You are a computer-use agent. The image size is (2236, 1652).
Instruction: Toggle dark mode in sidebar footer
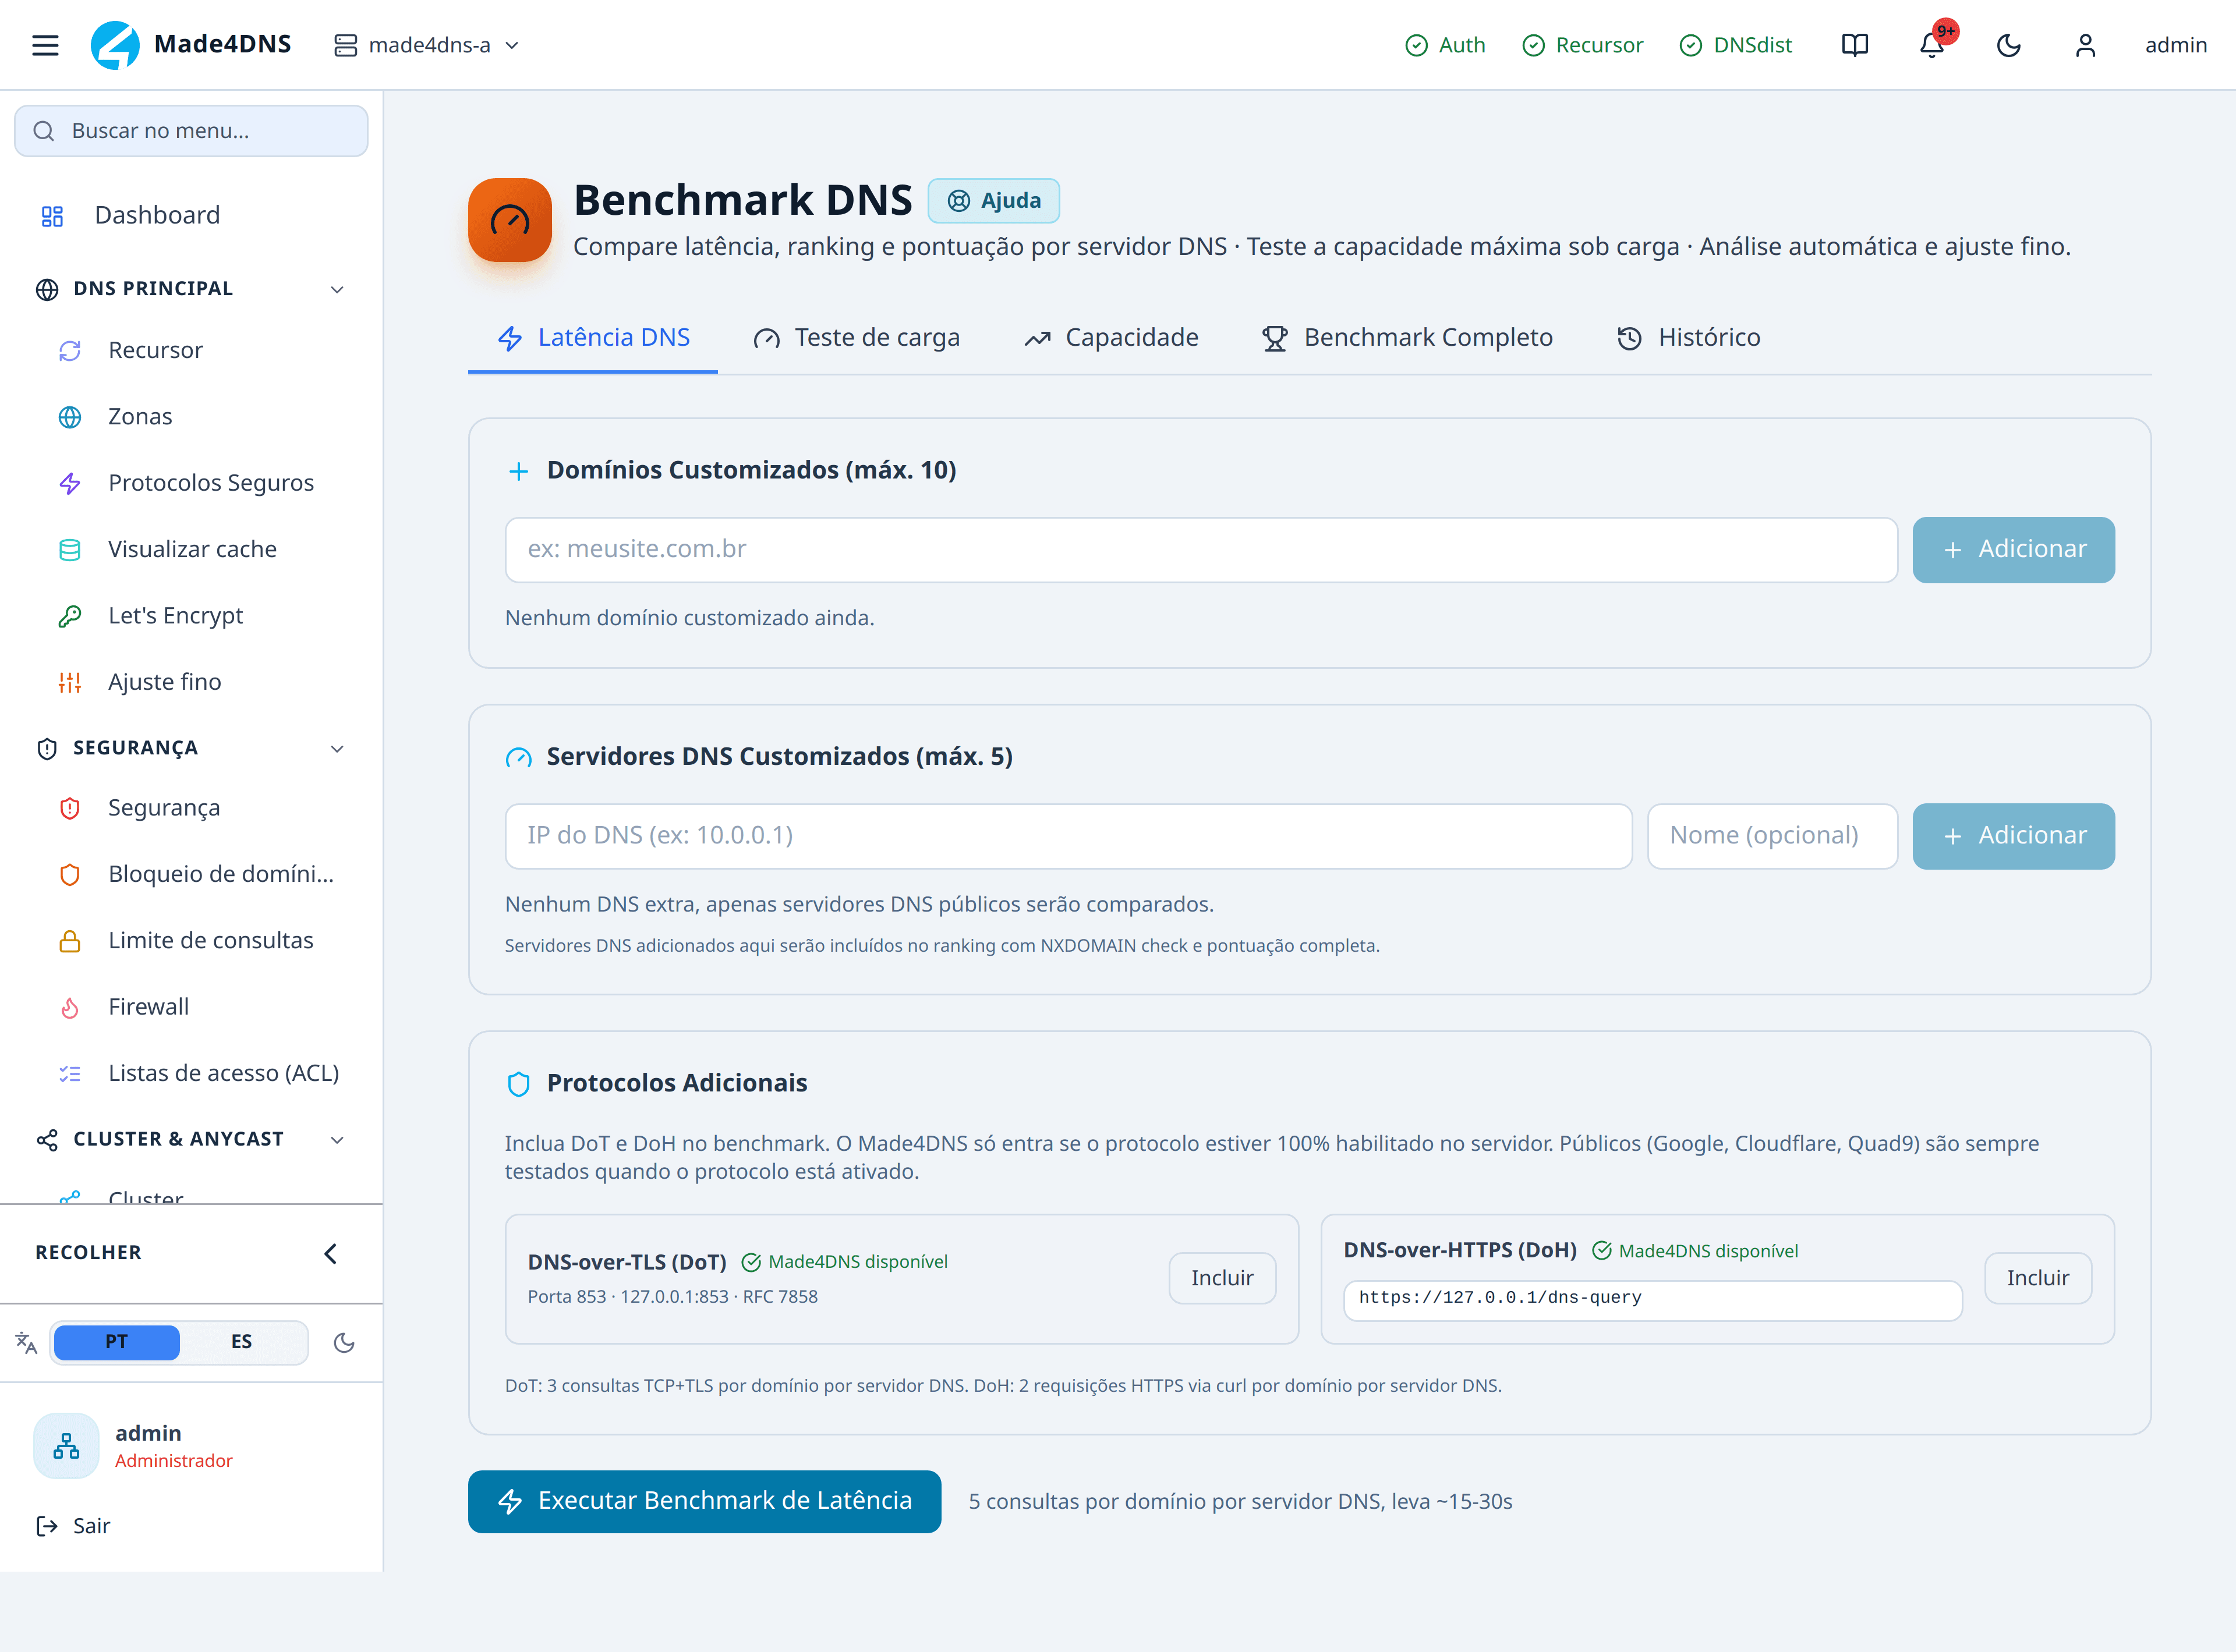tap(344, 1343)
